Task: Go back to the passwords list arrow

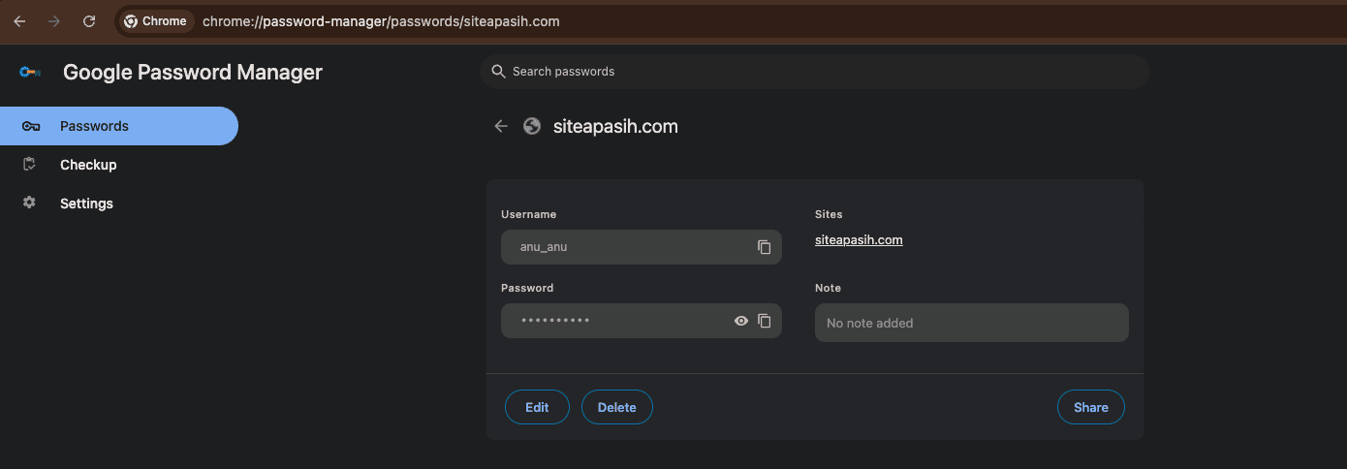Action: 501,126
